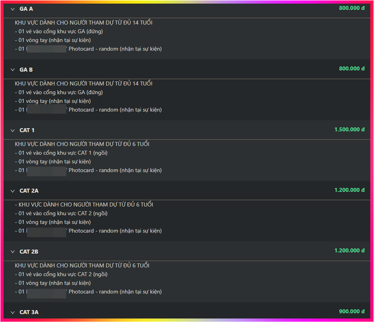
Task: Select the GA B ticket title
Action: point(26,70)
